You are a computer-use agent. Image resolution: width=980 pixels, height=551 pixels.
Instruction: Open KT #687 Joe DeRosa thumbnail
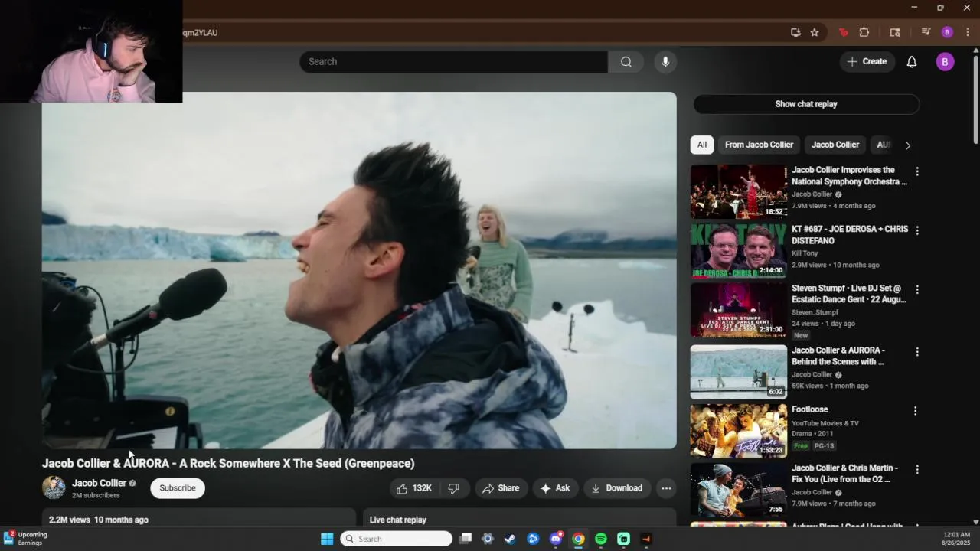pos(739,251)
